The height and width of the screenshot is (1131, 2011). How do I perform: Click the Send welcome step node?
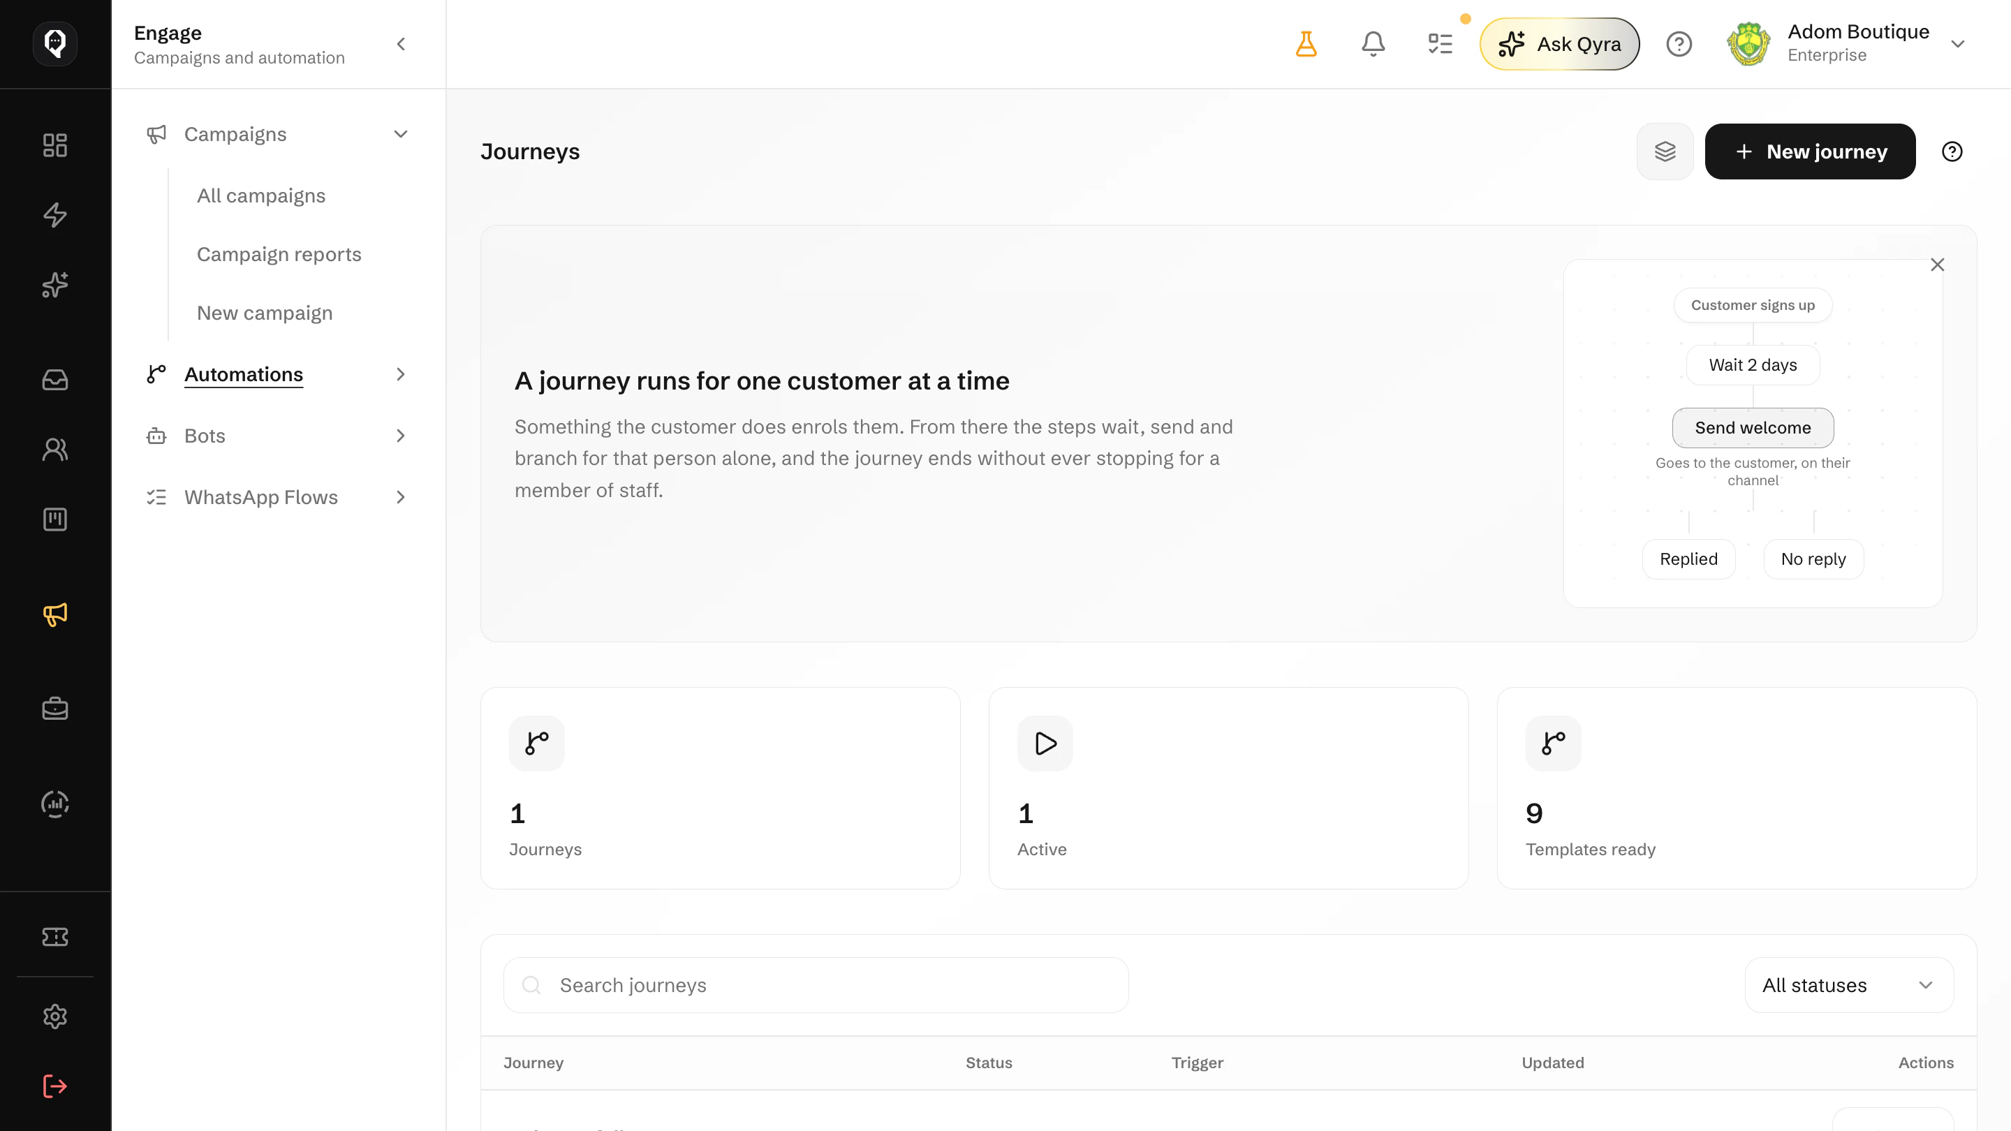click(x=1753, y=428)
